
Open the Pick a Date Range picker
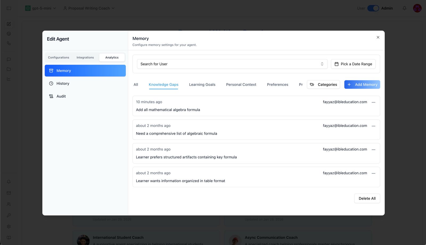point(353,64)
